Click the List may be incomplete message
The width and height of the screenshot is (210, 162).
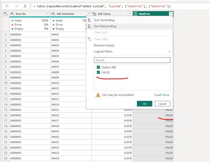click(118, 95)
